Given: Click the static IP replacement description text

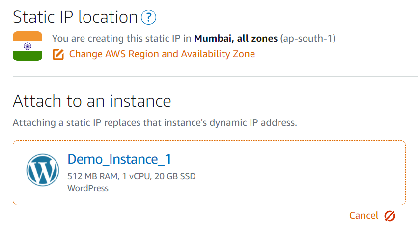Looking at the screenshot, I should 155,122.
